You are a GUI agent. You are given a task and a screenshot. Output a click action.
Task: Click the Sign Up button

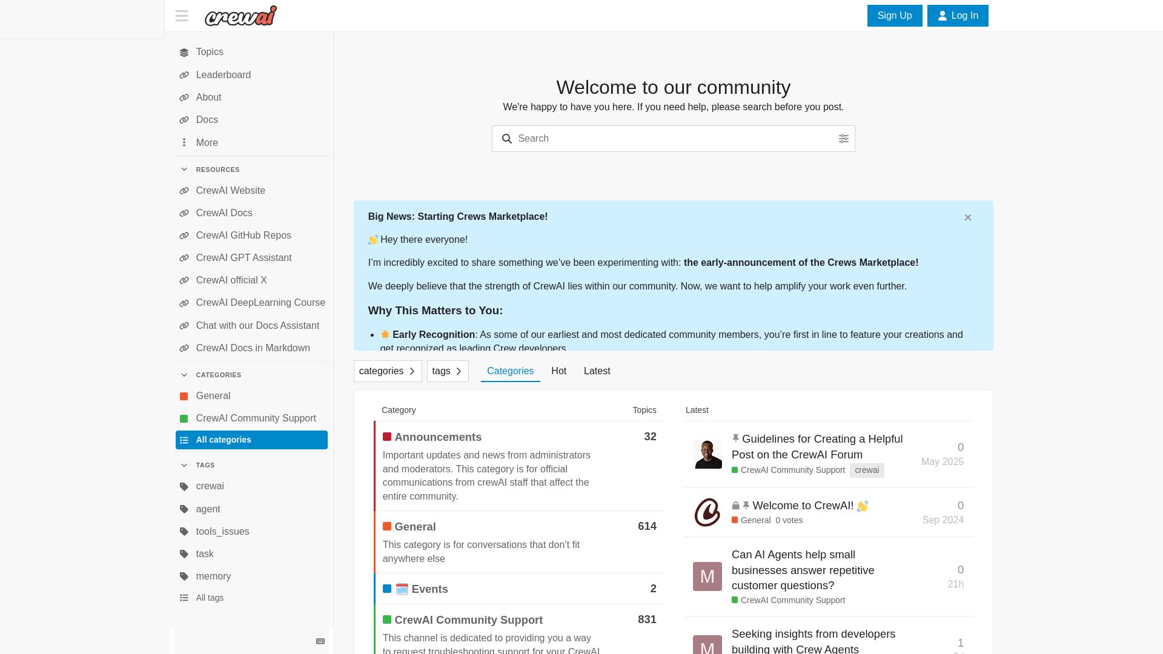(895, 16)
